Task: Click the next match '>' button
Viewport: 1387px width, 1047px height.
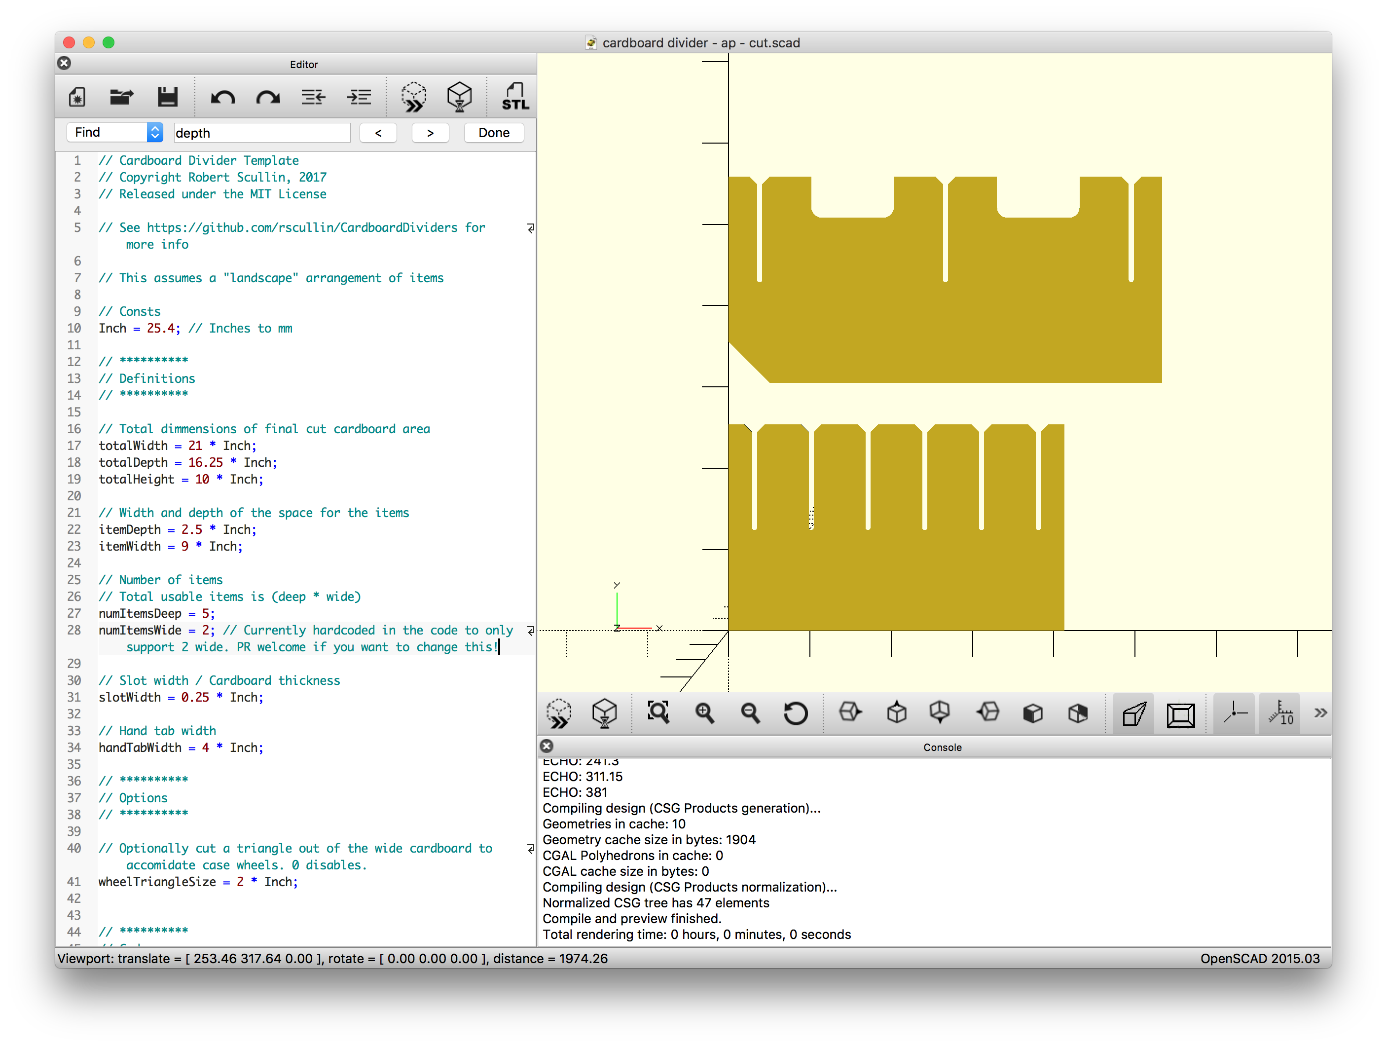Action: pos(430,132)
